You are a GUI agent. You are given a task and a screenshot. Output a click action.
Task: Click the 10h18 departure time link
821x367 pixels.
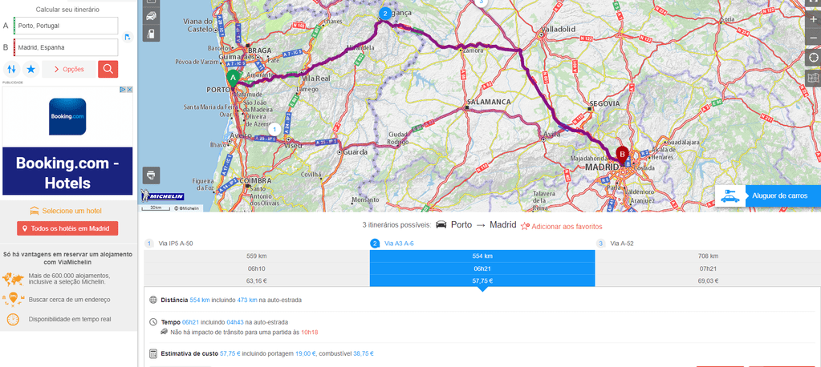pos(310,332)
